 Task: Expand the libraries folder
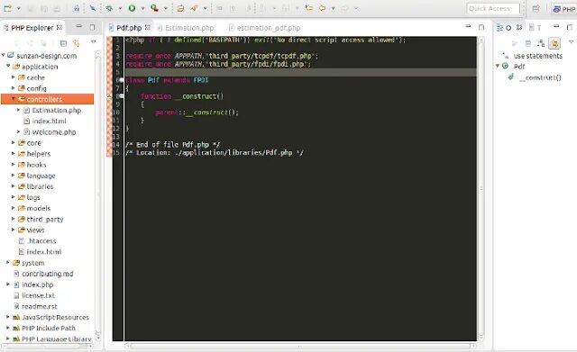click(x=14, y=186)
